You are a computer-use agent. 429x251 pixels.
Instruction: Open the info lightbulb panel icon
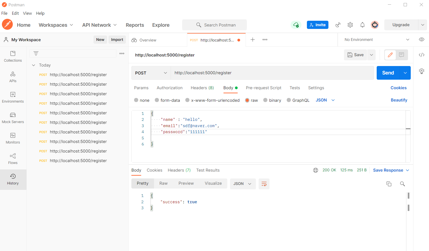coord(422,71)
